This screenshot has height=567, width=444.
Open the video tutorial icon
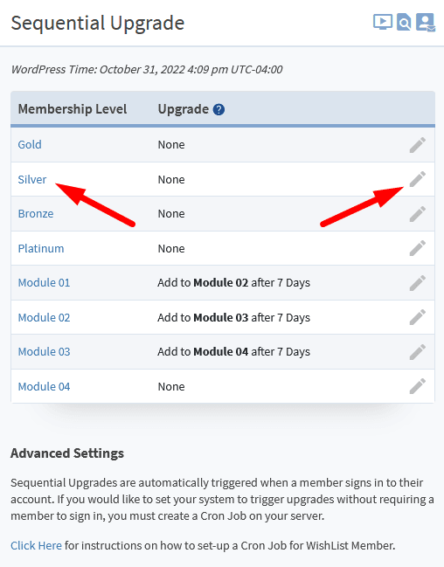pos(383,22)
